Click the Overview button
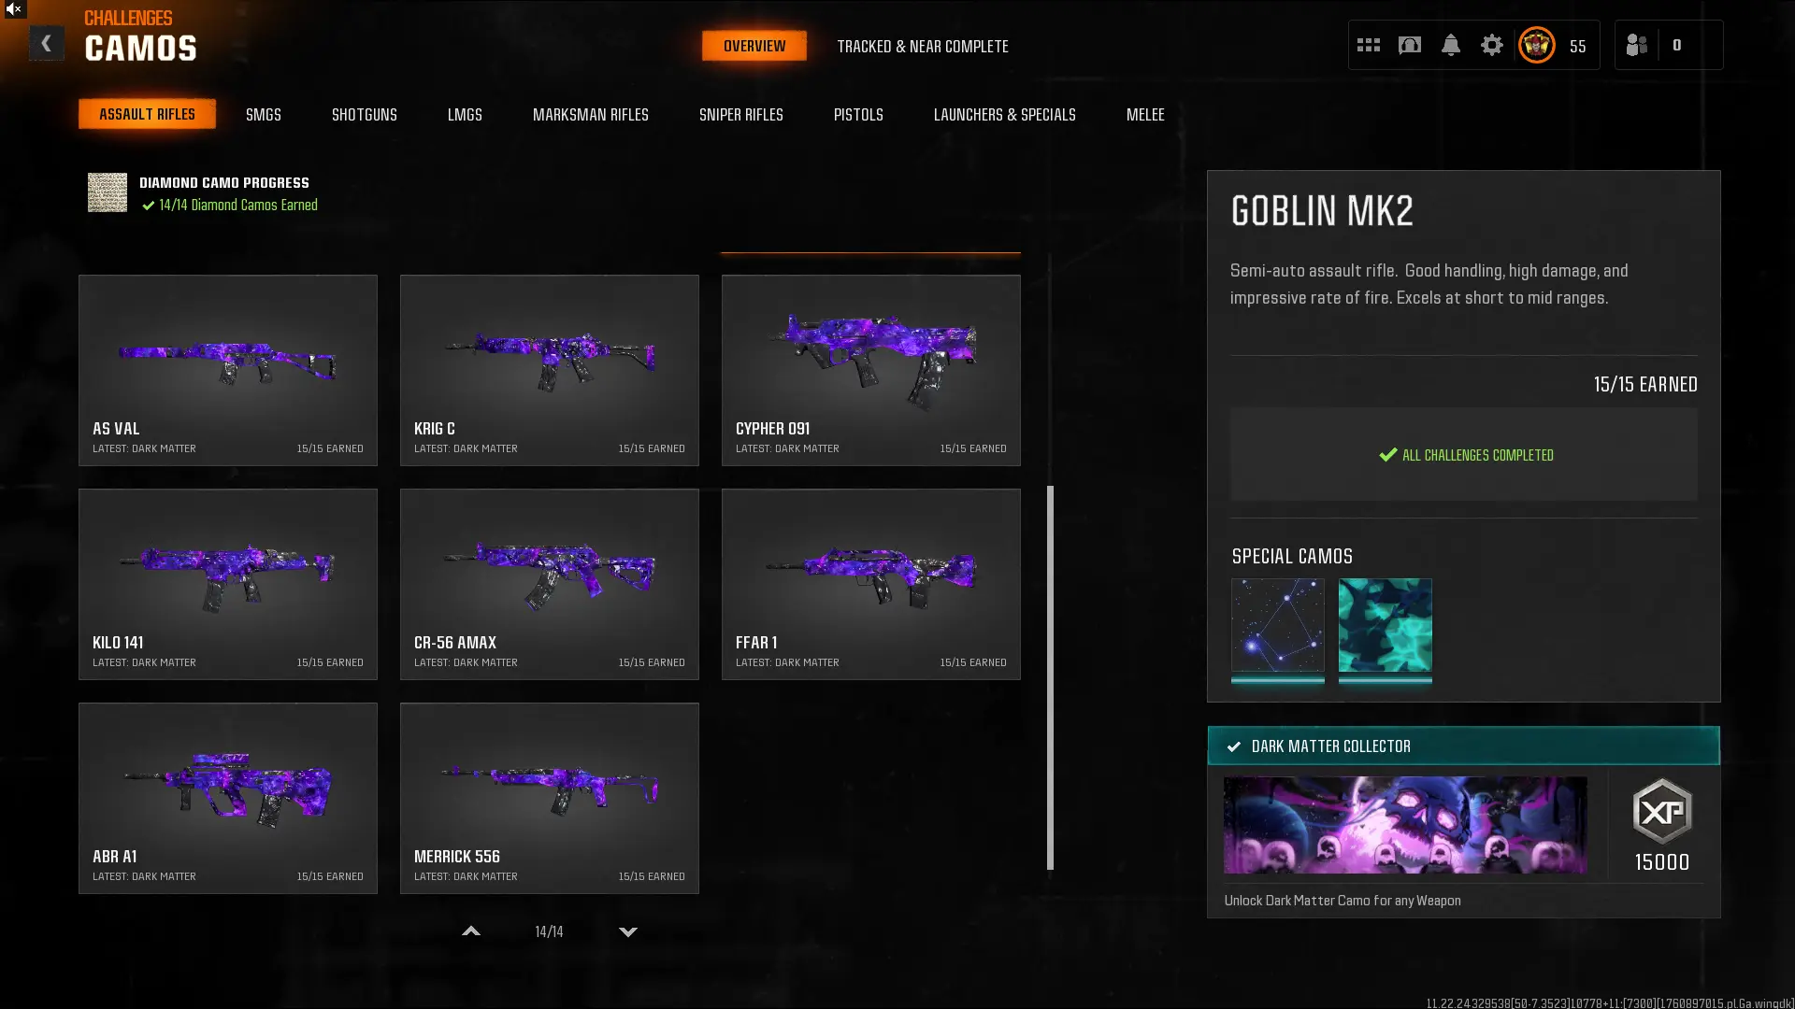1795x1009 pixels. click(754, 46)
